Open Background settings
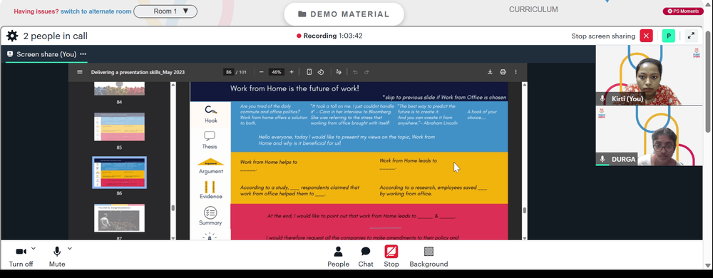 (429, 257)
